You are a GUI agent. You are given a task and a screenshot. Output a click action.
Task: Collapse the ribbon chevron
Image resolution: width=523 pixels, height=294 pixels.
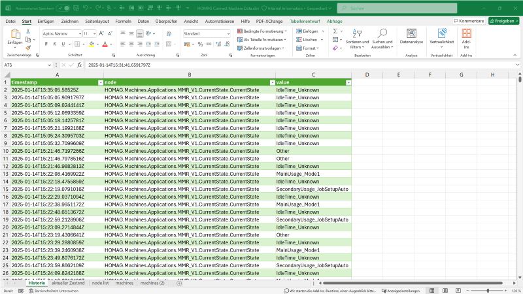click(515, 55)
